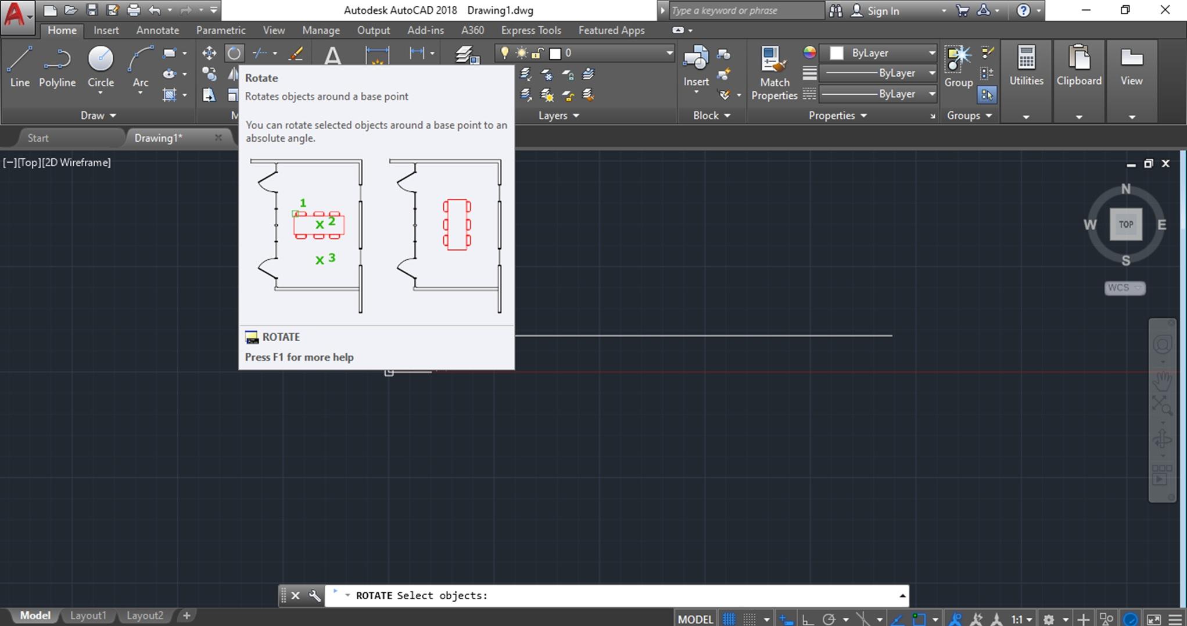Click the Move tool icon
Image resolution: width=1187 pixels, height=626 pixels.
point(209,53)
